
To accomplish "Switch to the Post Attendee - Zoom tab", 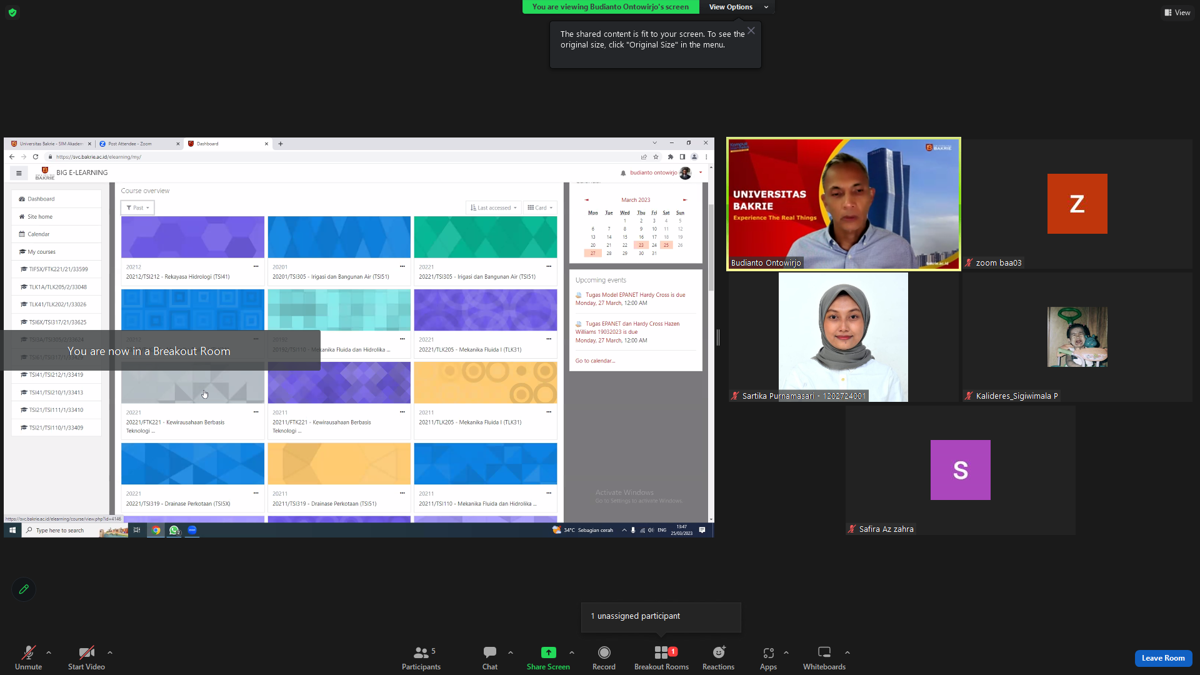I will [x=139, y=144].
